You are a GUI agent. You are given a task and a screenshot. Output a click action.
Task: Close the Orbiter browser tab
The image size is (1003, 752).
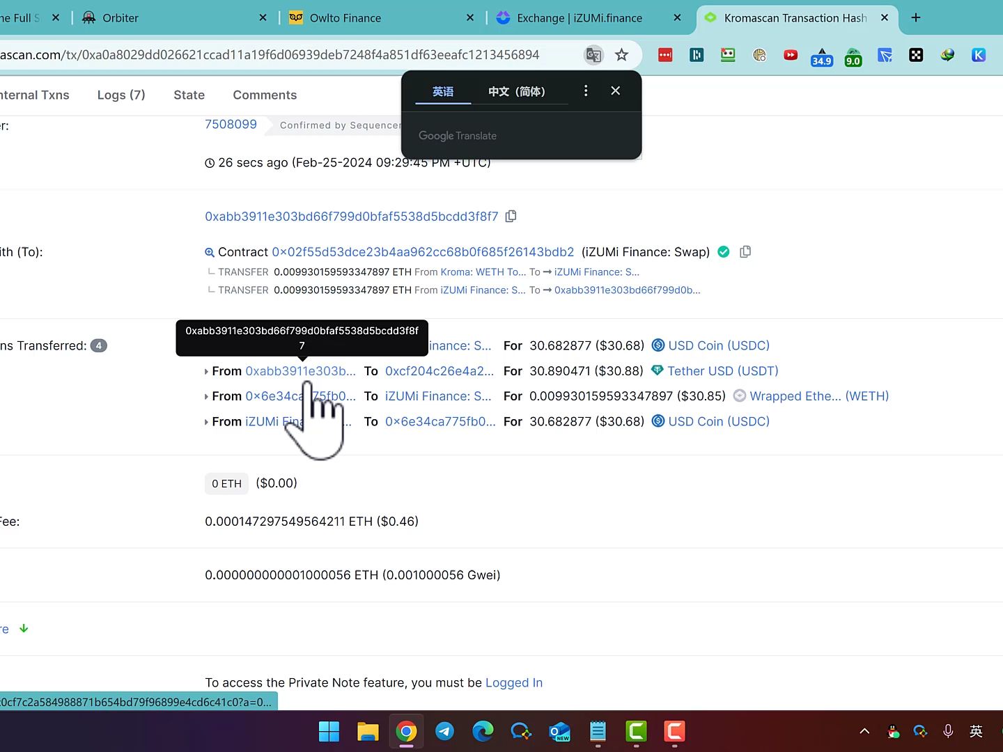pos(263,17)
